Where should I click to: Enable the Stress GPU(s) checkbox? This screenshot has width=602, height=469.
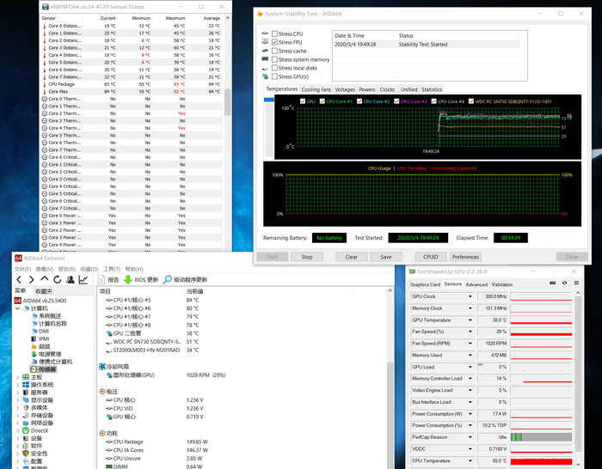coord(274,76)
